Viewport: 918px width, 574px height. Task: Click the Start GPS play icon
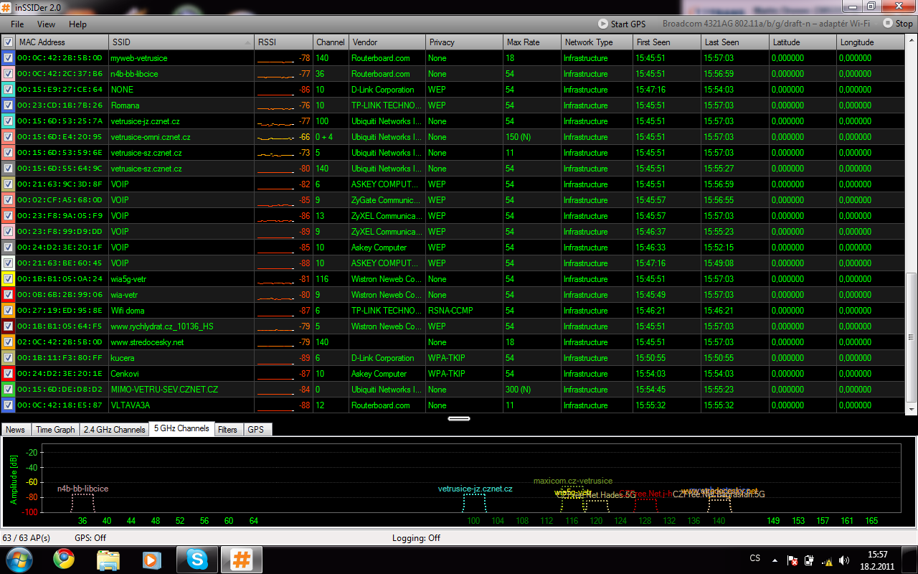(x=603, y=24)
